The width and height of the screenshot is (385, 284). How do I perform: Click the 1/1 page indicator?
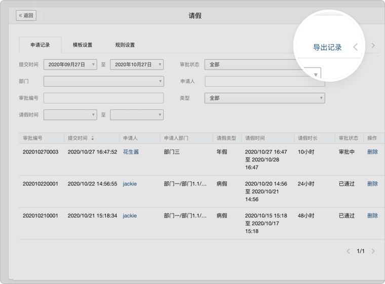click(x=361, y=251)
